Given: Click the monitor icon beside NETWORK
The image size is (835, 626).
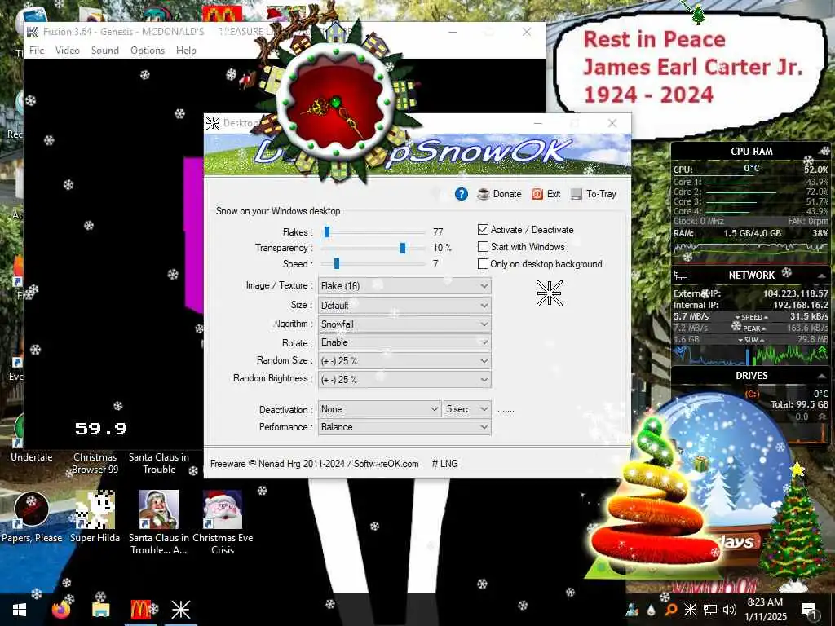Looking at the screenshot, I should coord(681,276).
